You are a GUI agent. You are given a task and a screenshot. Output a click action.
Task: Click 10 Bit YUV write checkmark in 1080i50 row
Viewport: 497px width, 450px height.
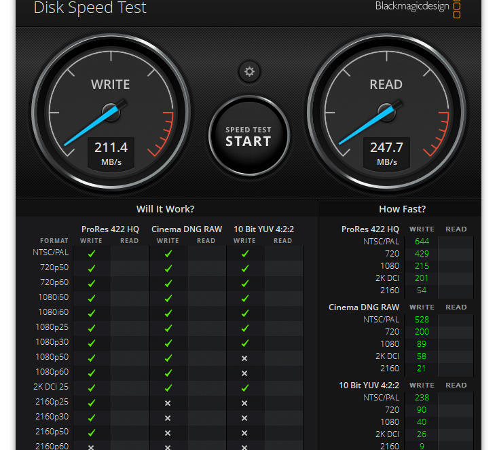(245, 298)
